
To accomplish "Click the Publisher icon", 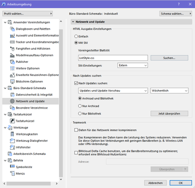I will pyautogui.click(x=12, y=62).
